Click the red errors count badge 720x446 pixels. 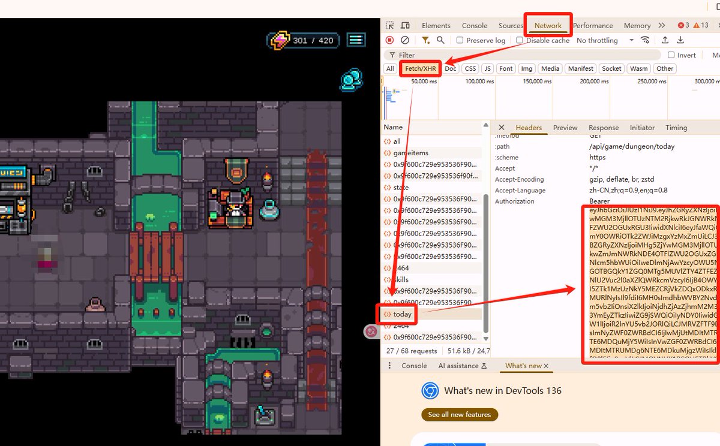[683, 25]
